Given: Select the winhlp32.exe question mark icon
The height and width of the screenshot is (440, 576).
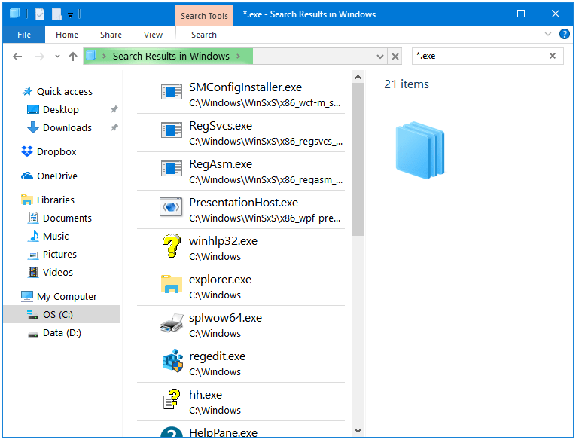Looking at the screenshot, I should (x=172, y=245).
